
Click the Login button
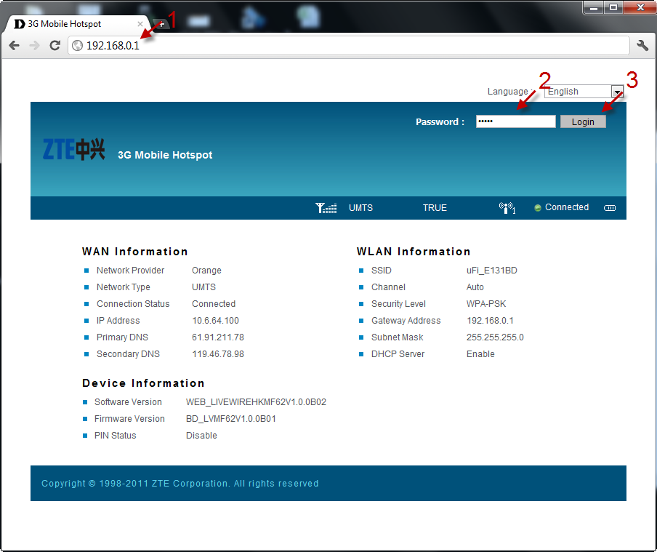pyautogui.click(x=583, y=121)
